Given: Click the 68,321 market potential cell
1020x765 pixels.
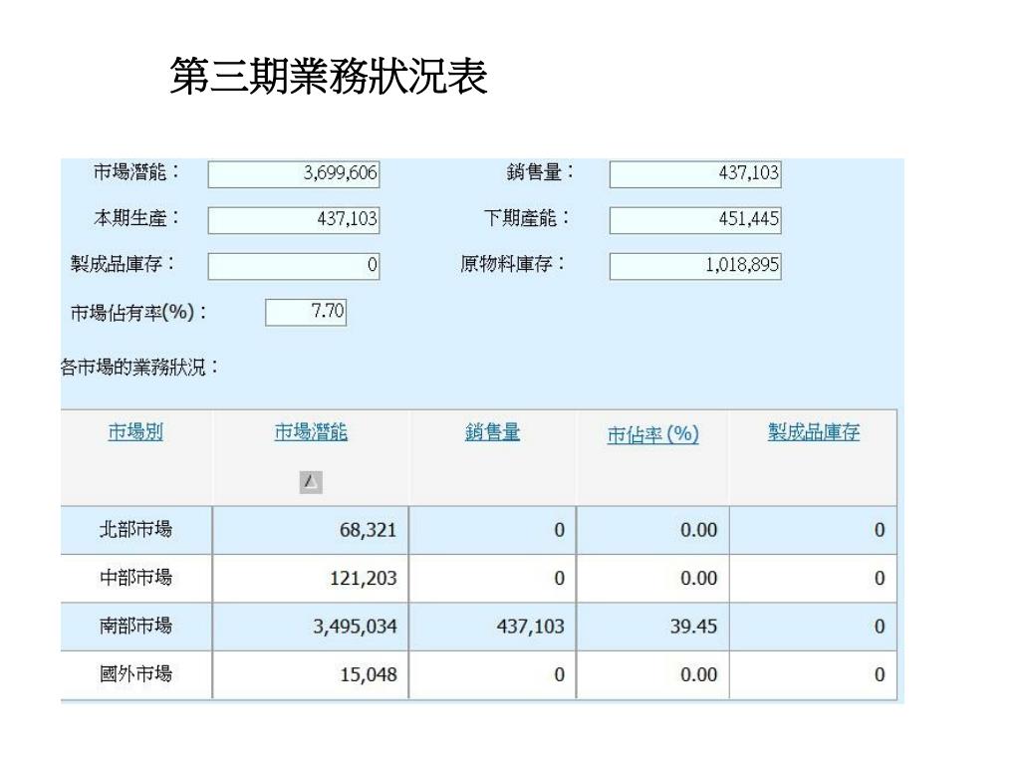Looking at the screenshot, I should coord(311,530).
